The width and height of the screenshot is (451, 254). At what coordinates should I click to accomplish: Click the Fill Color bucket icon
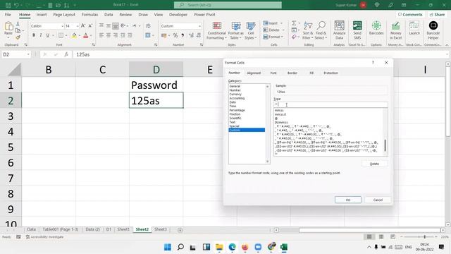(x=74, y=35)
